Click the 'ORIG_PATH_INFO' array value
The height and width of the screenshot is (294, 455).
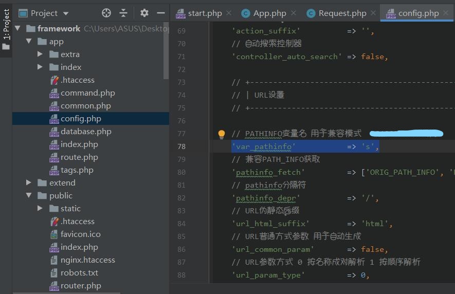(403, 172)
